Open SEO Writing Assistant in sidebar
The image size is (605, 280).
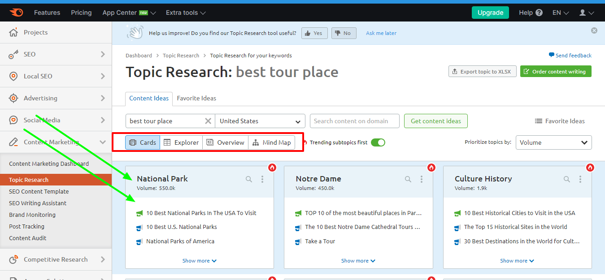pyautogui.click(x=38, y=203)
